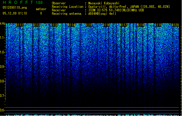Viewport: 182px width, 116px height.
Task: Click the 0117 time marker
Action: point(124,25)
